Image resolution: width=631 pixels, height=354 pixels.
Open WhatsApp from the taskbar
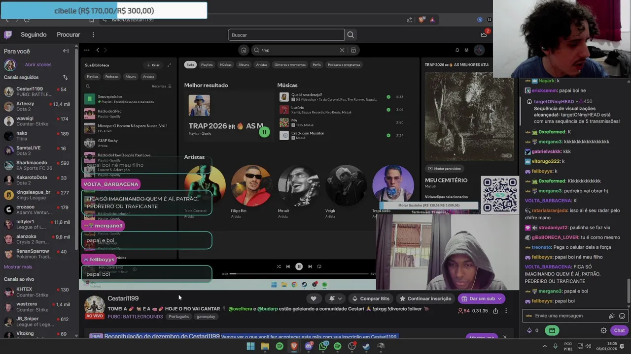323,346
